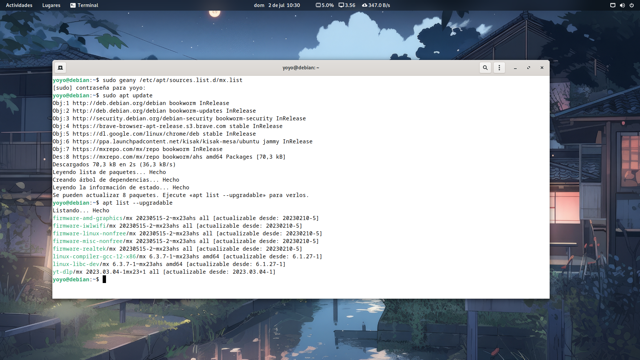The height and width of the screenshot is (360, 640).
Task: Minimize the terminal window
Action: [515, 68]
